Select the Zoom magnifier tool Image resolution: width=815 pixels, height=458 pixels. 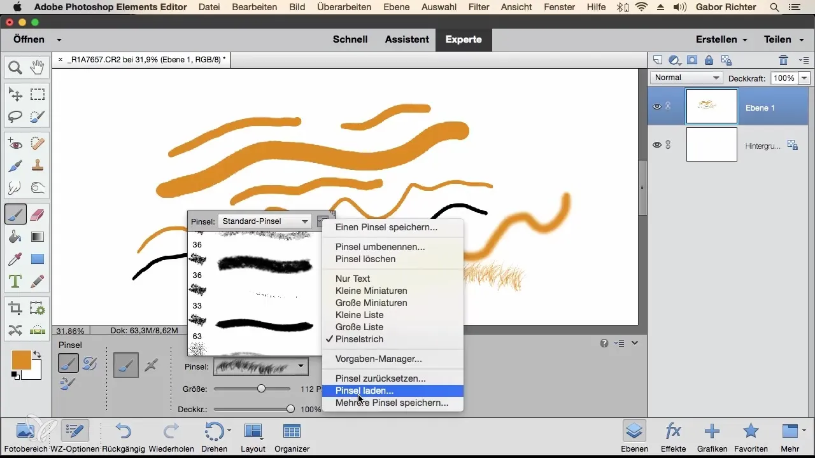[x=15, y=66]
